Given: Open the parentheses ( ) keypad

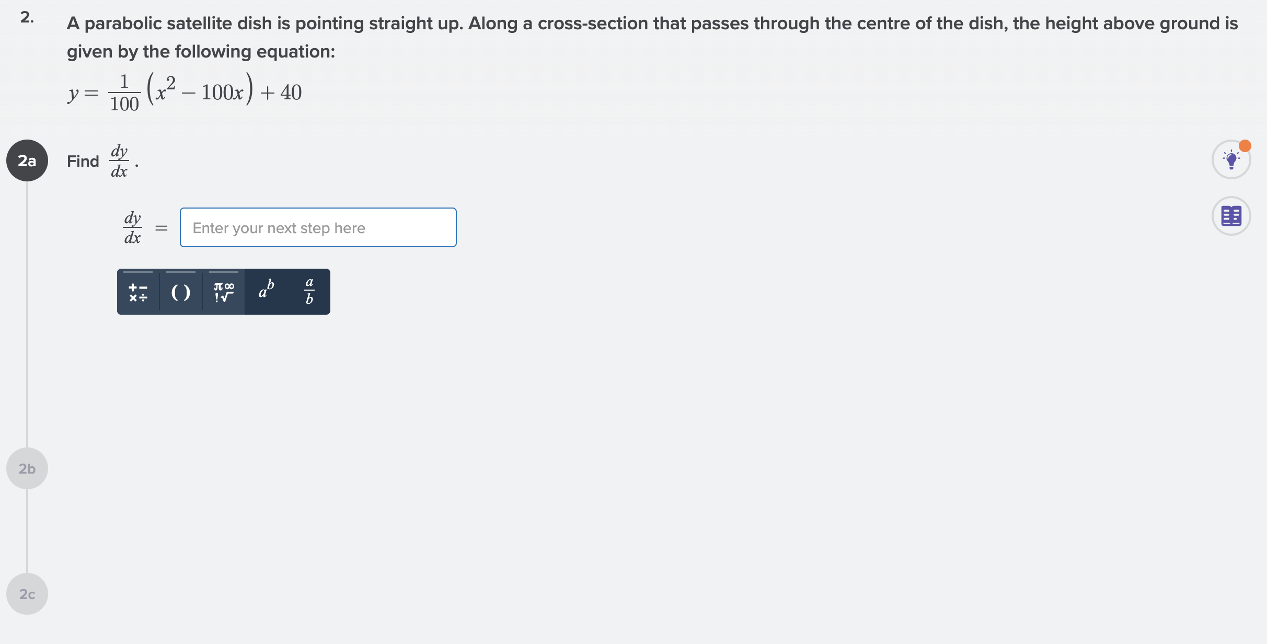Looking at the screenshot, I should pyautogui.click(x=179, y=292).
